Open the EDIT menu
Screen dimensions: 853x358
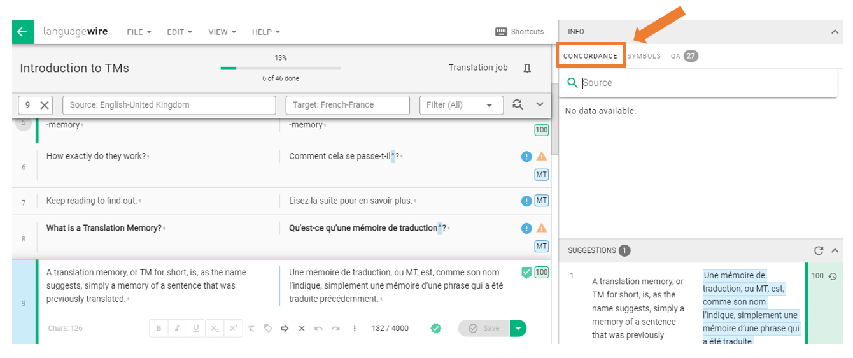(x=180, y=32)
